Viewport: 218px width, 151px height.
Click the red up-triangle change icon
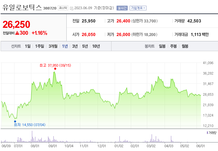(x=17, y=33)
